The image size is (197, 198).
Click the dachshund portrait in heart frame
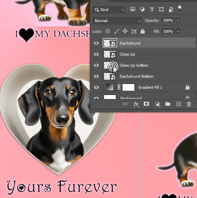coord(58,120)
